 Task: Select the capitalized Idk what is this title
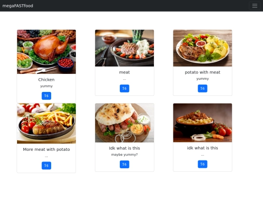(x=125, y=148)
